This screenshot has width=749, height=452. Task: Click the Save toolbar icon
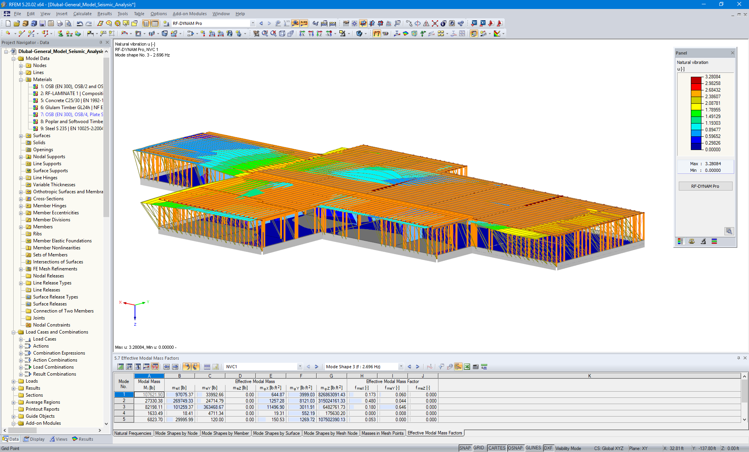tap(42, 23)
